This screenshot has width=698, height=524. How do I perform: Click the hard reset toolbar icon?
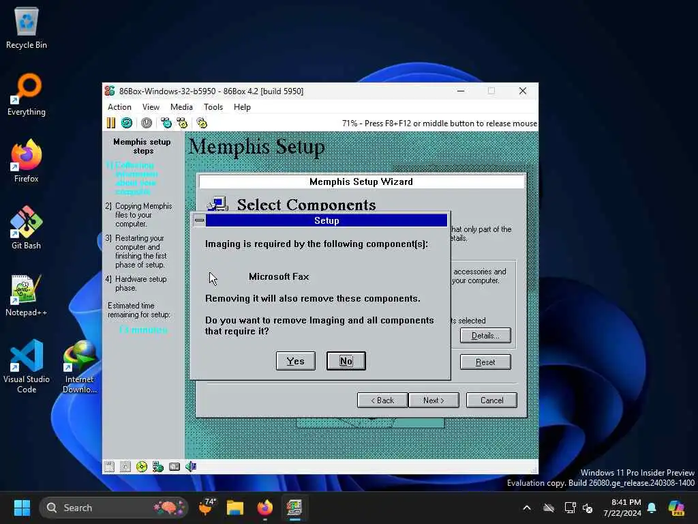[x=127, y=123]
